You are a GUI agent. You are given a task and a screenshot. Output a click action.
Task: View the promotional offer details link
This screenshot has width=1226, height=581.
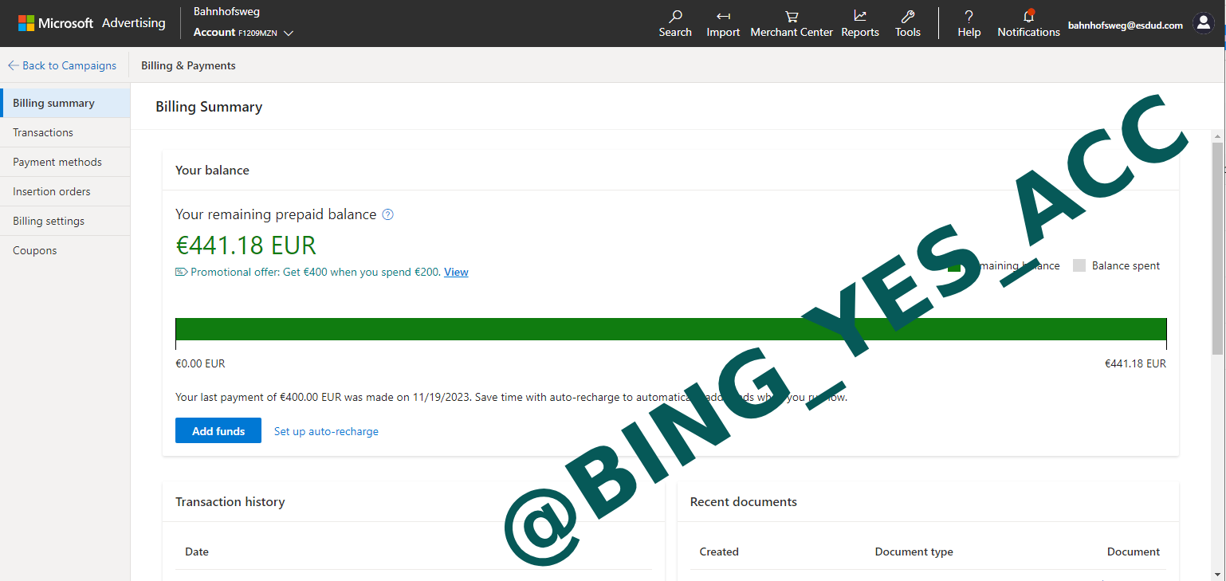pos(456,272)
